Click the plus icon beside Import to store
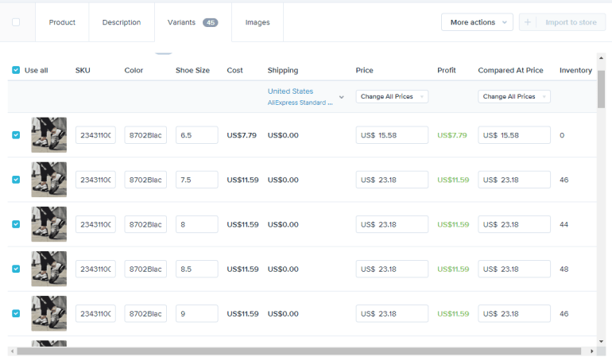Screen dimensions: 612x357 [528, 22]
